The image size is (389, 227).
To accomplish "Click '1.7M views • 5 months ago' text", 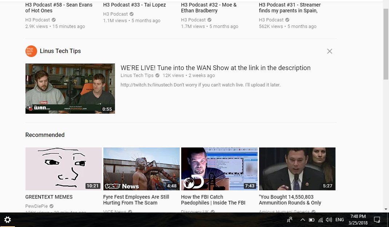I will (x=210, y=27).
